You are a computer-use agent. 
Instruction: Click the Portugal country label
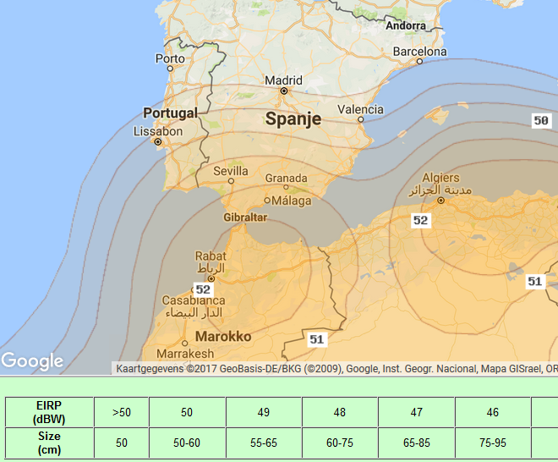170,113
